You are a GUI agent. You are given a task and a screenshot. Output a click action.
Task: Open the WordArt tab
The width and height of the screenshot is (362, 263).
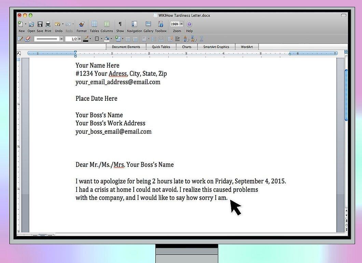click(x=247, y=47)
